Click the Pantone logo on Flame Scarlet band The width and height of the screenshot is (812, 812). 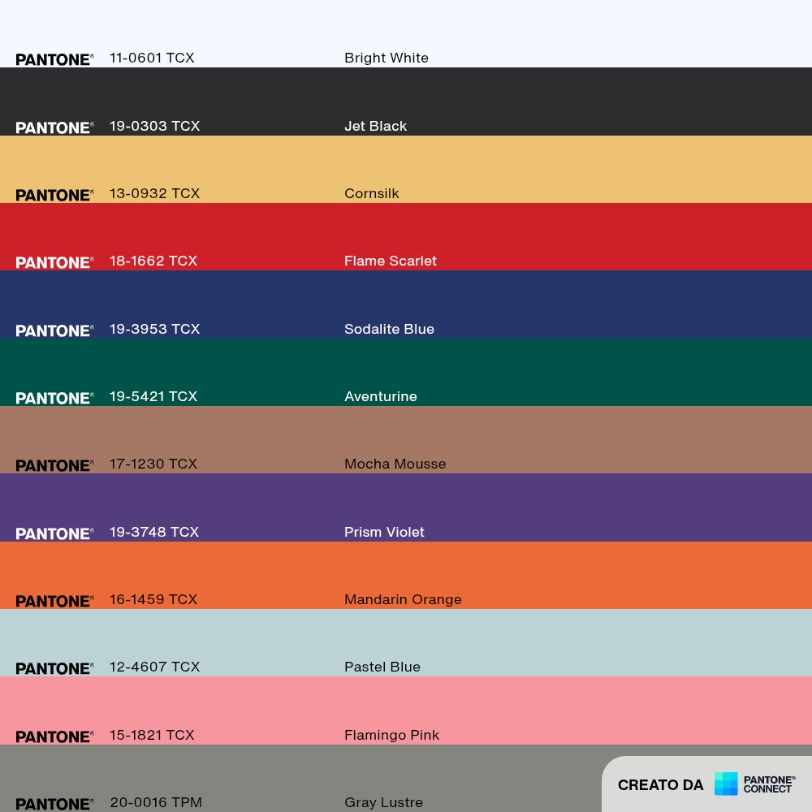pyautogui.click(x=54, y=262)
